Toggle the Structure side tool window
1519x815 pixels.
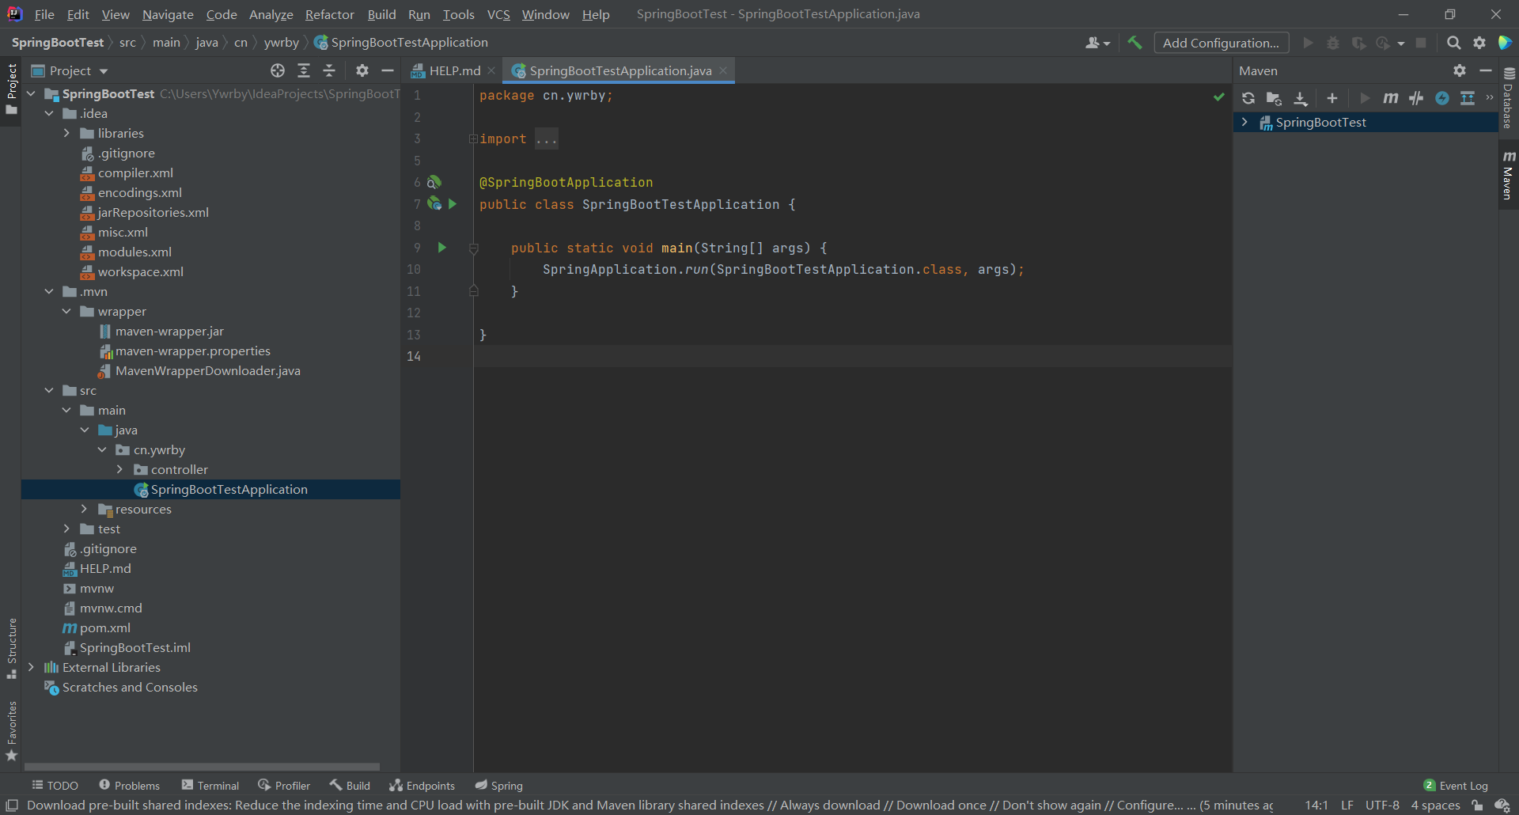pyautogui.click(x=11, y=648)
